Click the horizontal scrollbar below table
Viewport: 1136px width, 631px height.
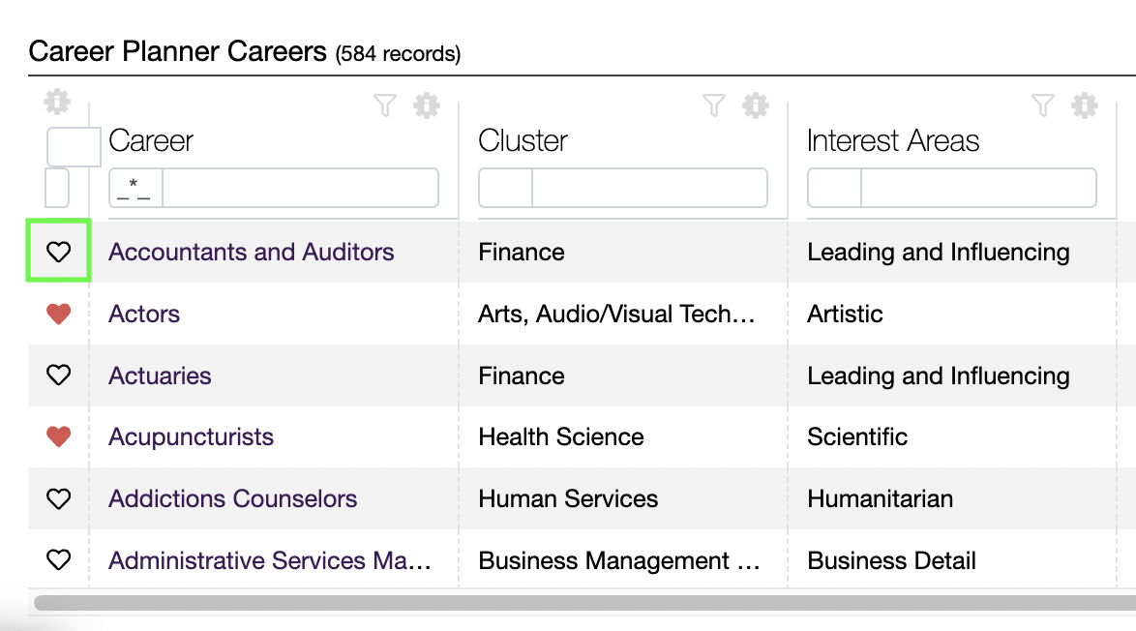pos(584,603)
